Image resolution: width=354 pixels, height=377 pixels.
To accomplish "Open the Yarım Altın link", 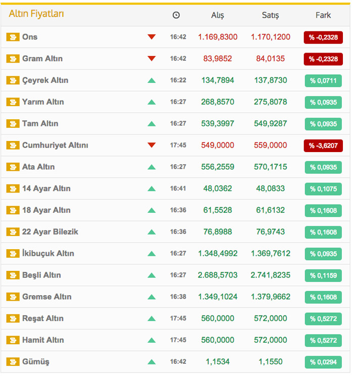I will (x=43, y=102).
